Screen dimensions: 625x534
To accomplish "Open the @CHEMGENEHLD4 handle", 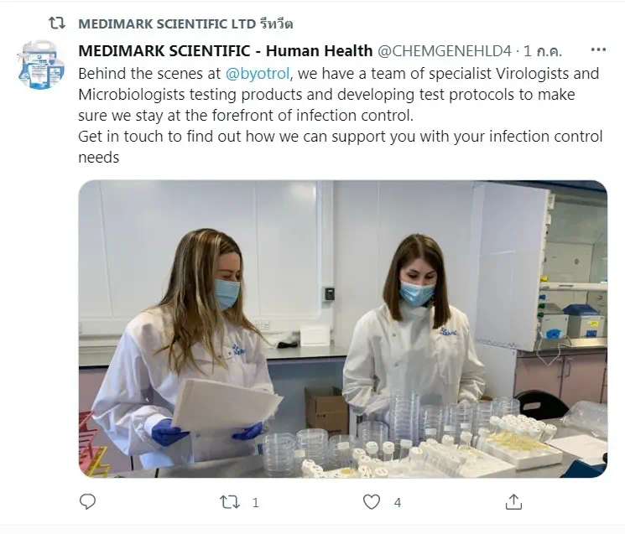I will 444,50.
